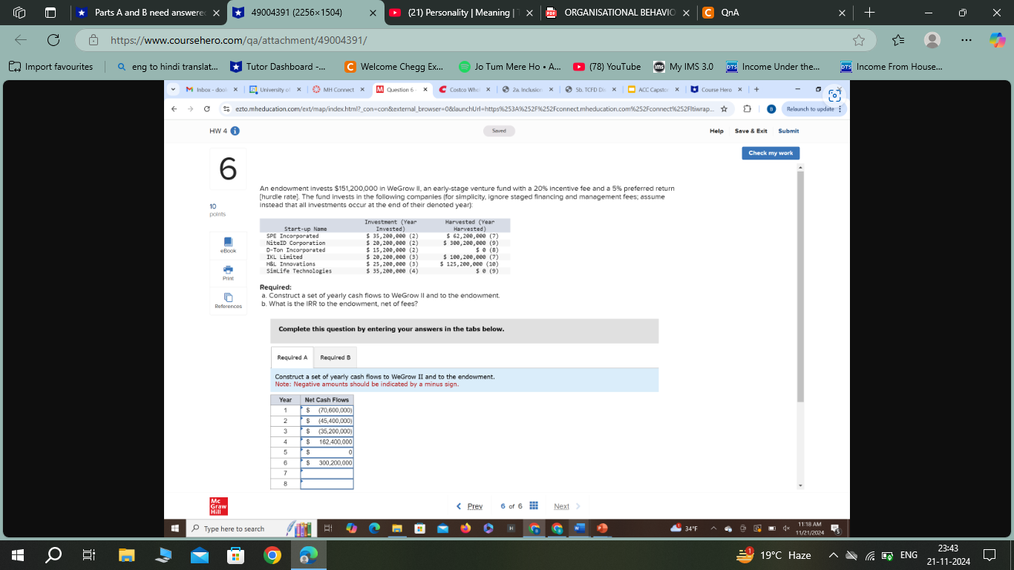Select the MH Connect tab in inner browser
Viewport: 1014px width, 570px height.
[338, 90]
